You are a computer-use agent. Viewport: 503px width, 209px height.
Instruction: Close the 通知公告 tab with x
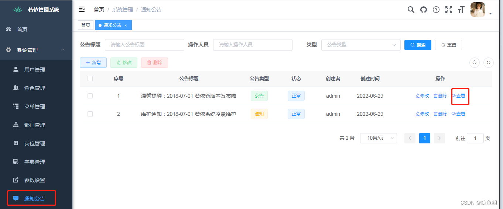tap(126, 25)
